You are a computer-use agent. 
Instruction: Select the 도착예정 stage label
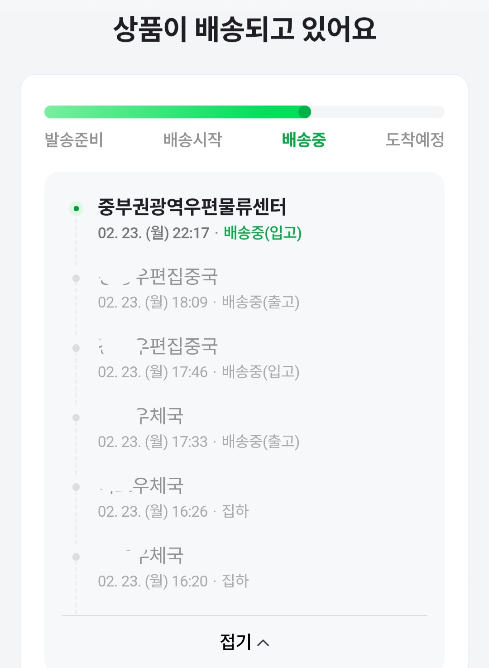(414, 139)
